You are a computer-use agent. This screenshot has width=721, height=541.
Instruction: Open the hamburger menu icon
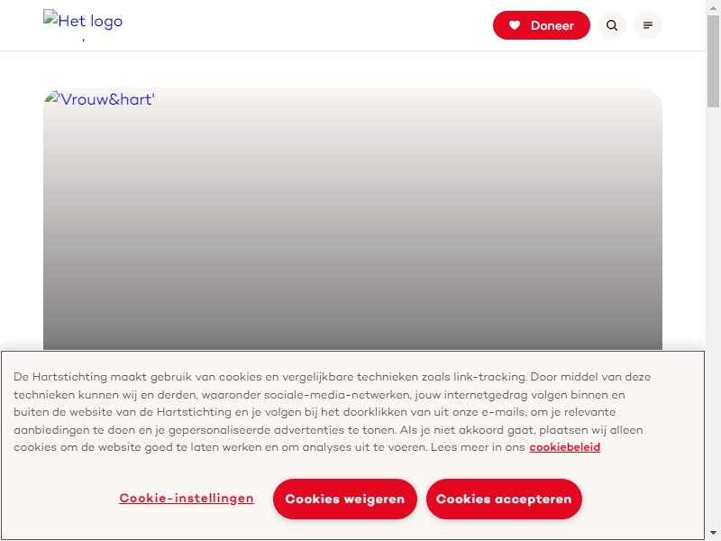click(647, 25)
